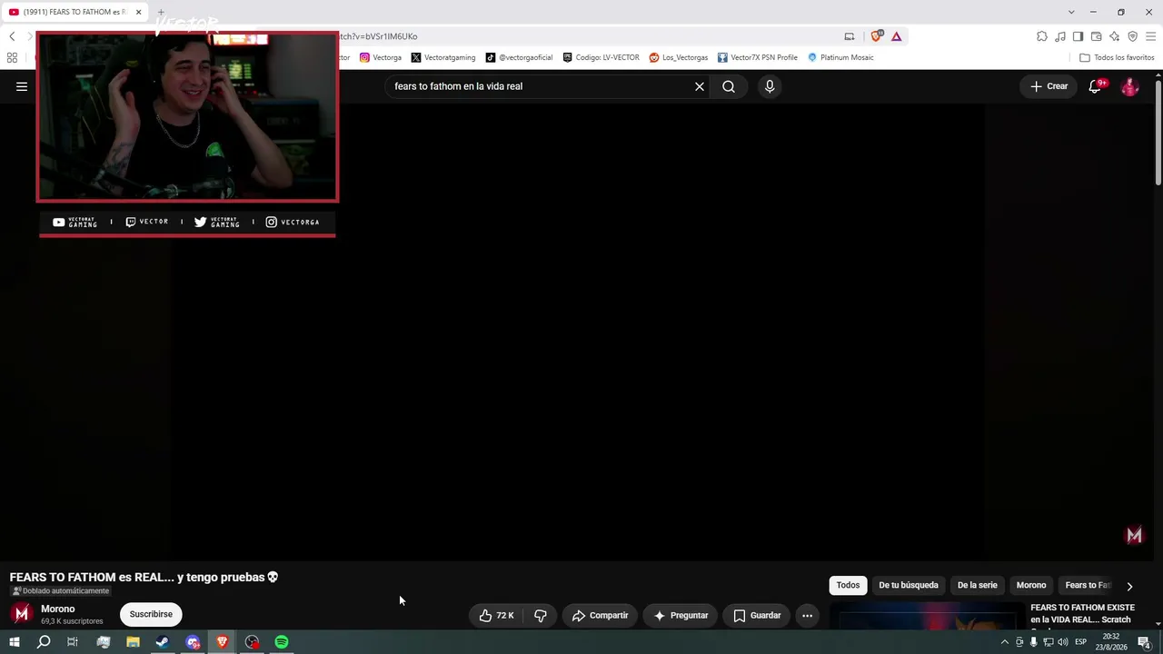1163x654 pixels.
Task: Open Task View on the taskbar
Action: point(73,642)
